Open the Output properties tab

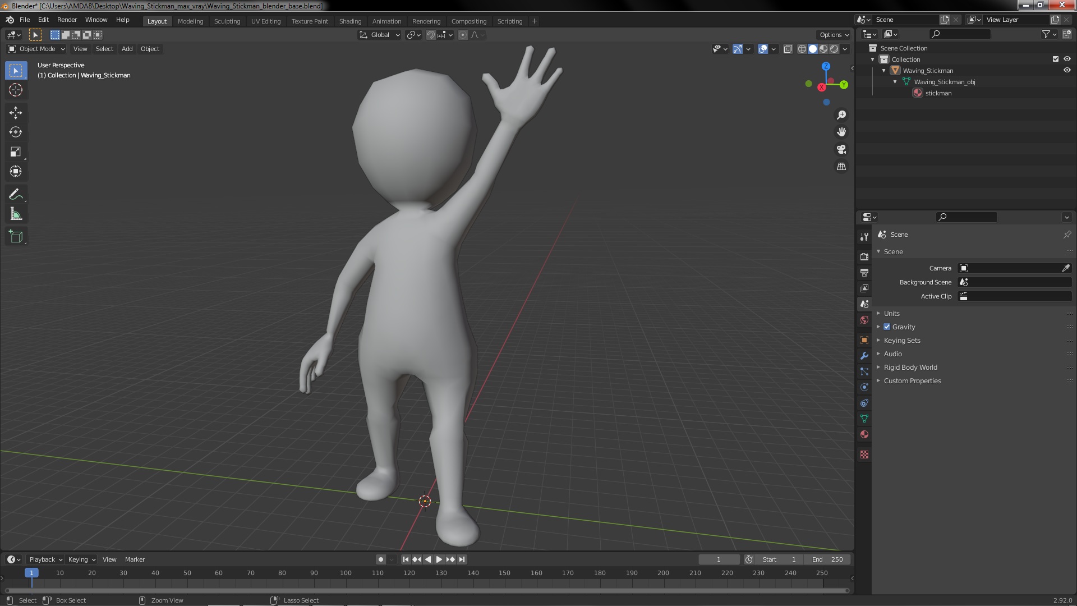pyautogui.click(x=864, y=272)
